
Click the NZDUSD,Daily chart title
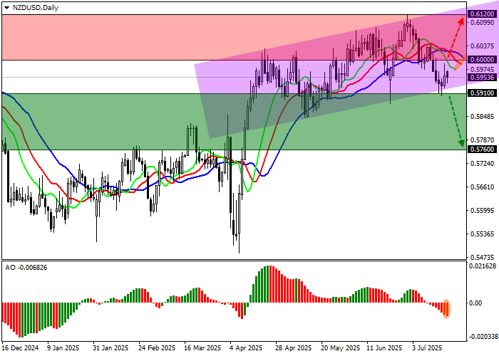(36, 8)
